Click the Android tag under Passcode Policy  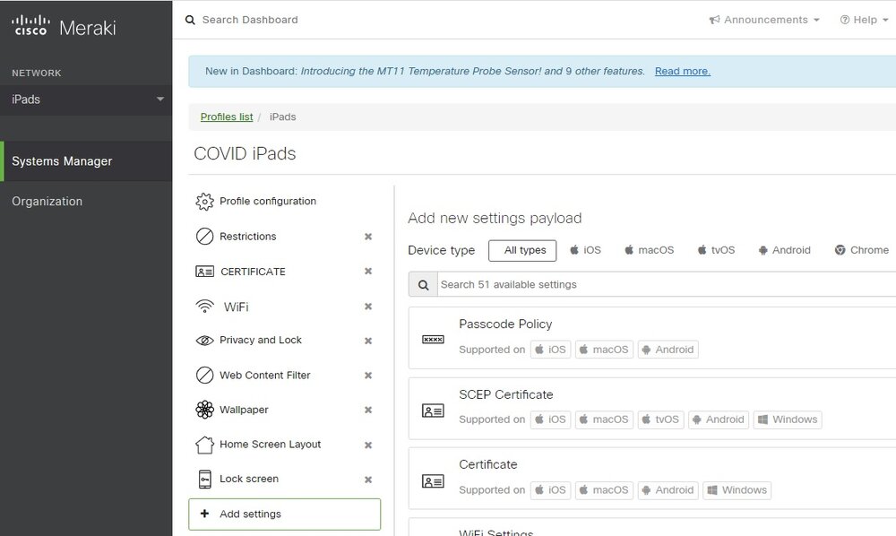tap(668, 350)
